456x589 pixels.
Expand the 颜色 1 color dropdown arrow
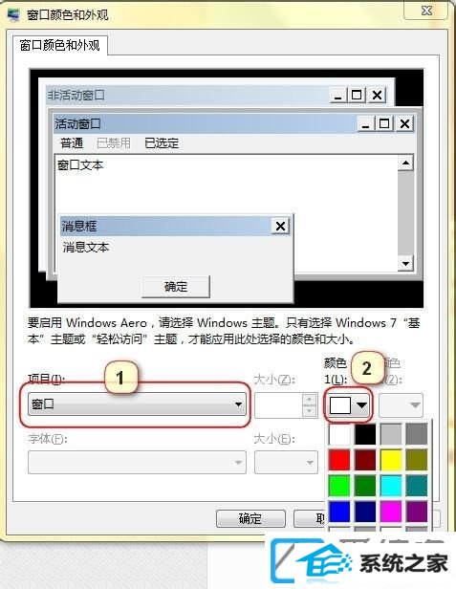coord(361,405)
